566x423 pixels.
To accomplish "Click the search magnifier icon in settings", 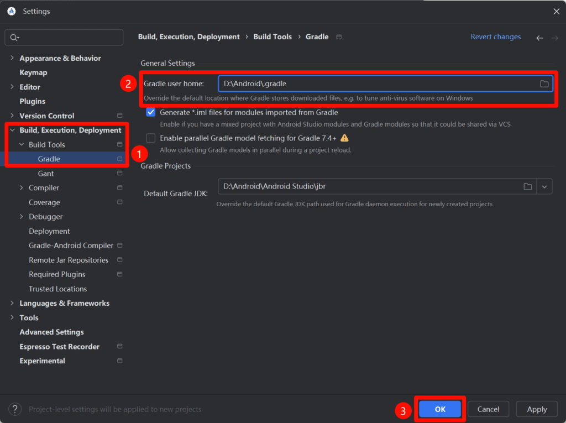I will click(x=13, y=38).
